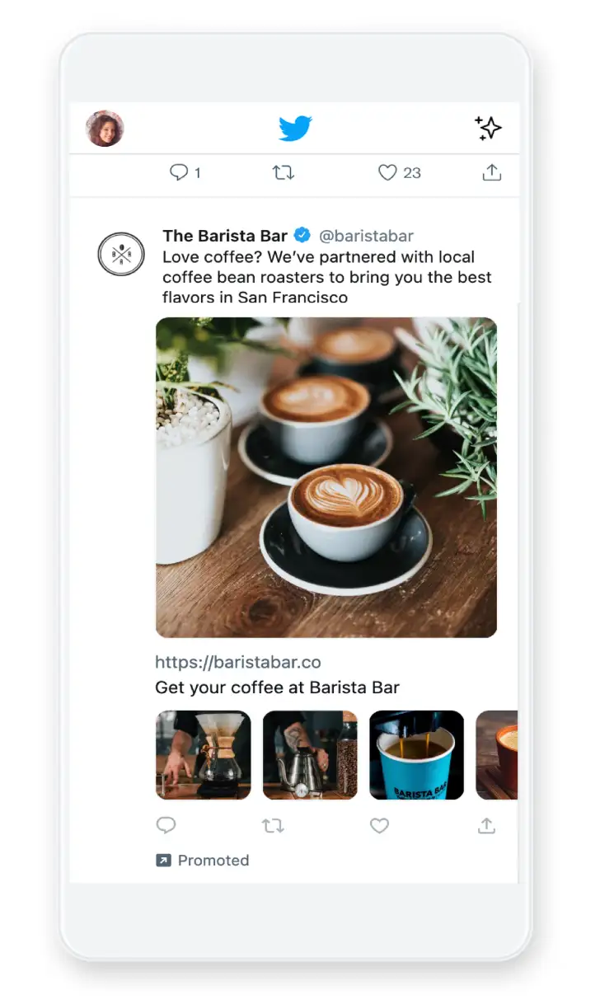
Task: Select the blue Barista Bar cup thumbnail
Action: point(417,755)
